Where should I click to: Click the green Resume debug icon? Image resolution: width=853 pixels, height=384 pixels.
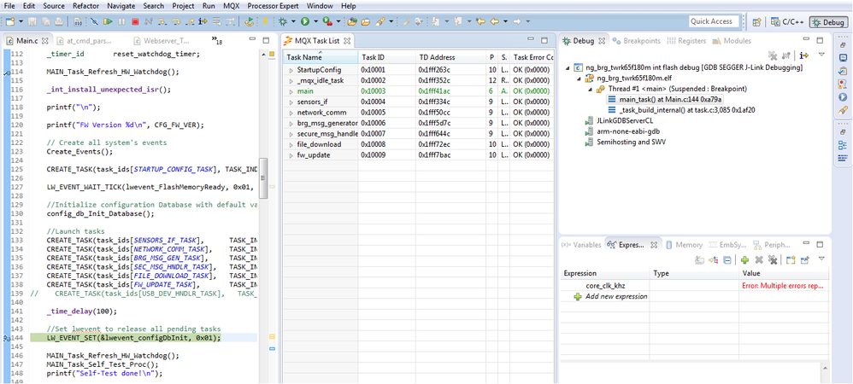pyautogui.click(x=109, y=21)
